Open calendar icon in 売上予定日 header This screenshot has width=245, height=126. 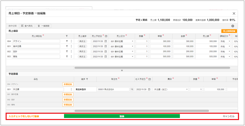(x=106, y=36)
